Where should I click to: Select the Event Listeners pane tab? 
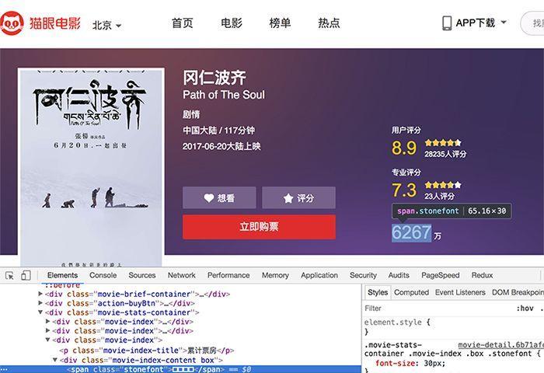(x=460, y=292)
